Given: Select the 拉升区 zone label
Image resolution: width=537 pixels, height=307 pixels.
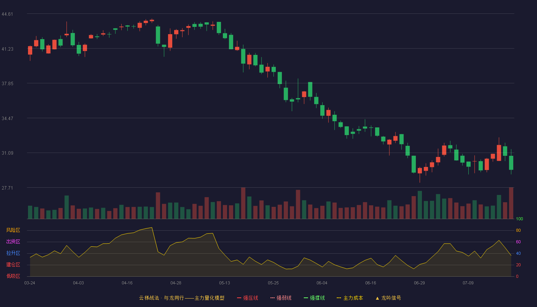Looking at the screenshot, I should (x=13, y=253).
